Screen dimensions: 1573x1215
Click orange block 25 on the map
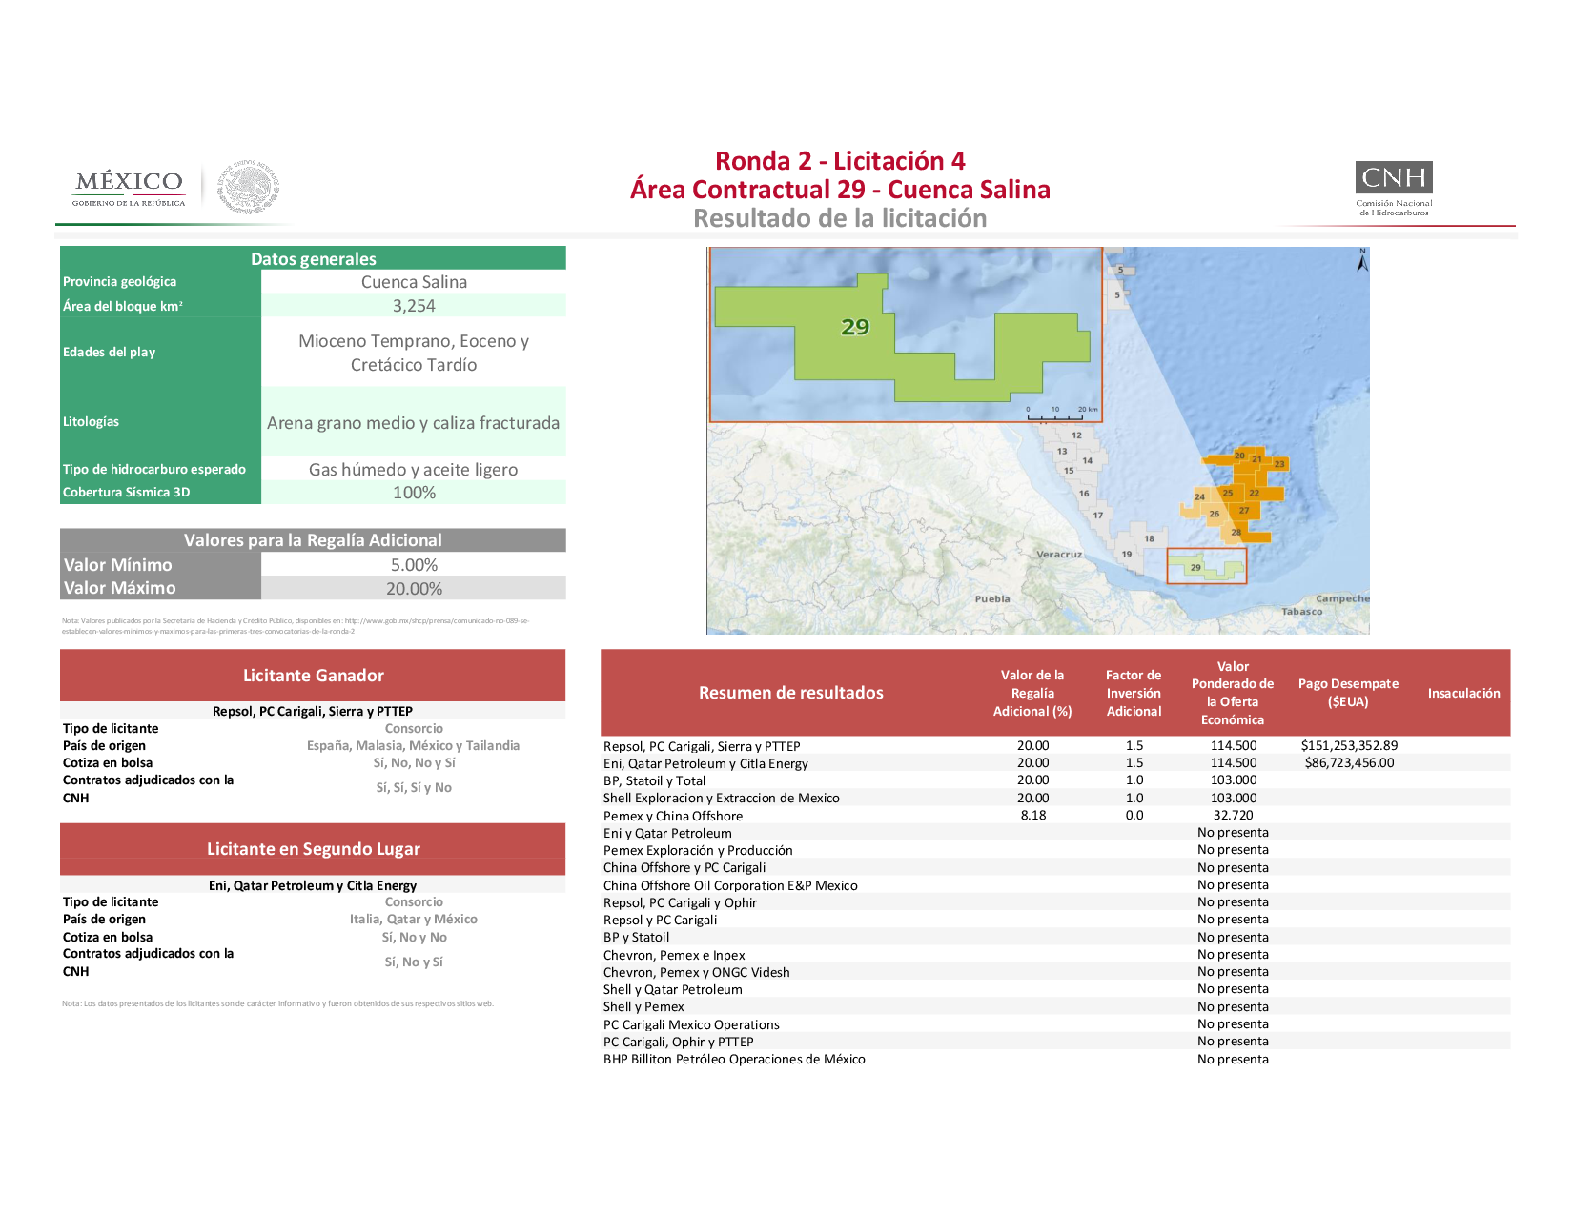click(1228, 493)
